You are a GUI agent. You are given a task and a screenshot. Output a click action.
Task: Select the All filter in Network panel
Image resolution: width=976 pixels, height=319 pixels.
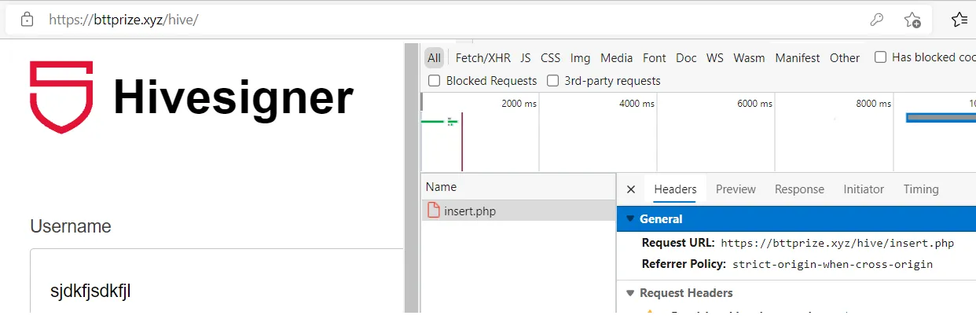coord(434,57)
